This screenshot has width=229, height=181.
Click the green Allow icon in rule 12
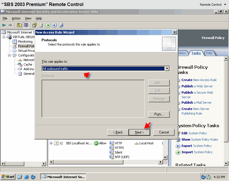coord(96,143)
